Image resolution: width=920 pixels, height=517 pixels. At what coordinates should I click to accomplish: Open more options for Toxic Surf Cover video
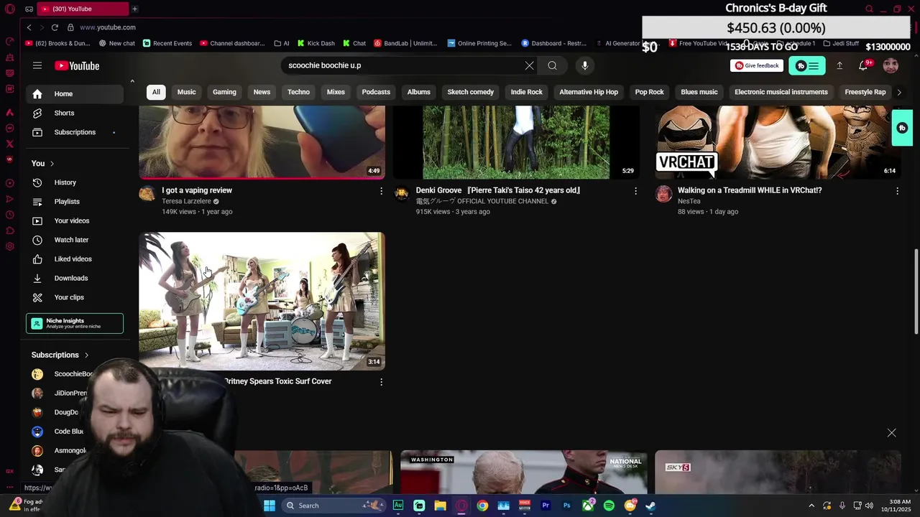click(x=381, y=381)
